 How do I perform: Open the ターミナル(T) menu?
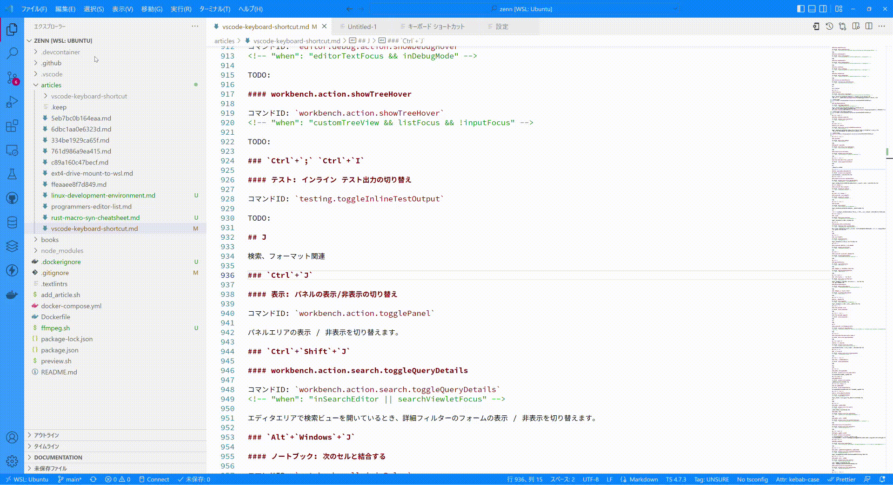[x=214, y=9]
